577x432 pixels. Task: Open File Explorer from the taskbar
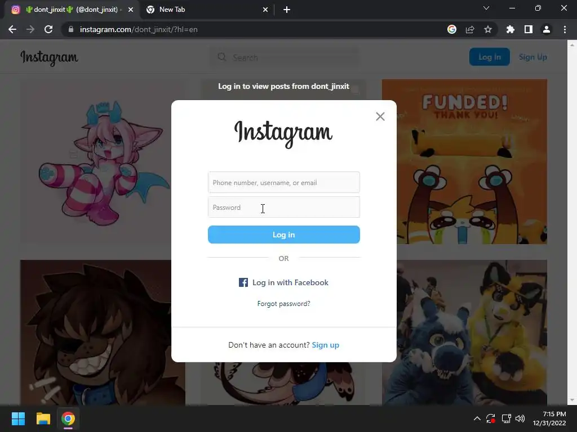43,418
